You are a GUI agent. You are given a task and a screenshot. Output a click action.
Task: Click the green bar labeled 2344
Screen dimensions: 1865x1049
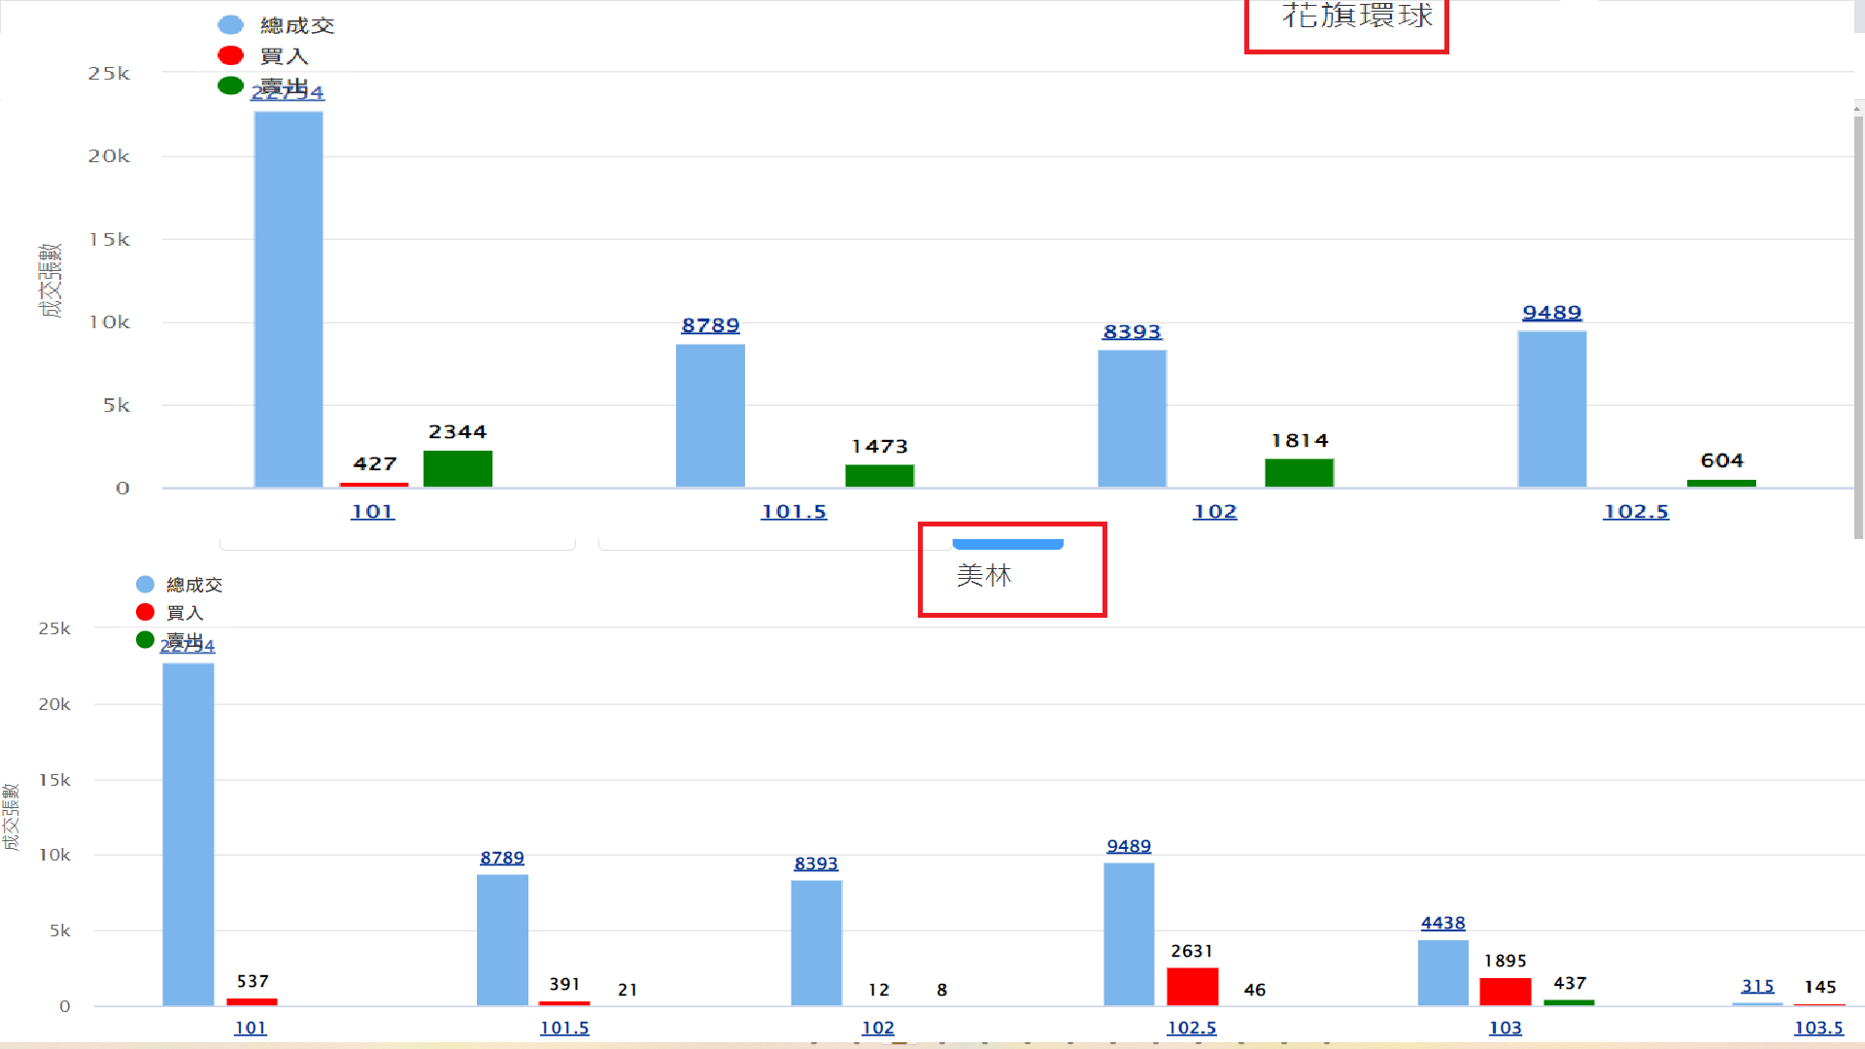click(458, 469)
